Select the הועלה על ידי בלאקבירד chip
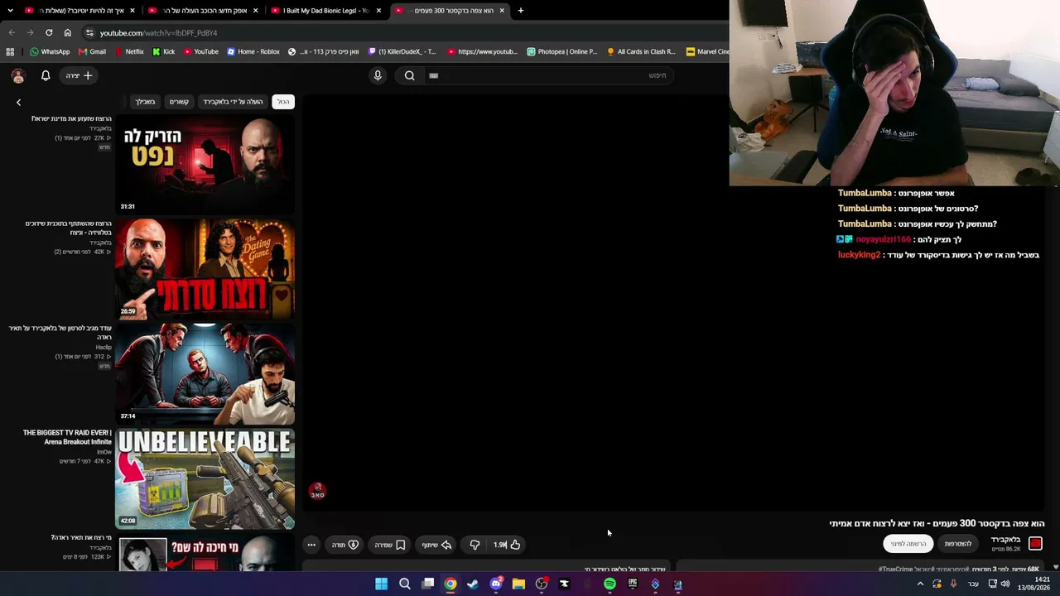 233,102
